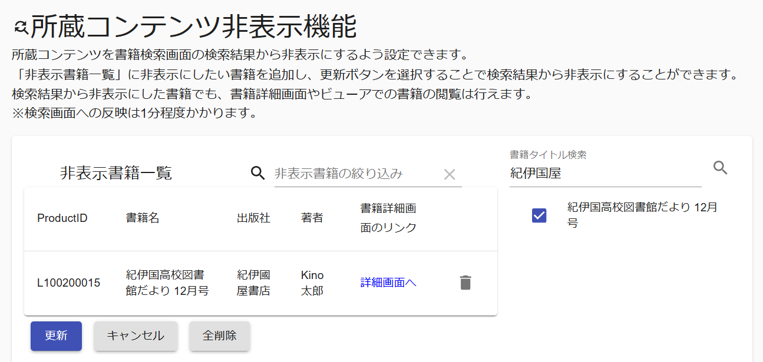
Task: Click the 非表示書籍一覧 heading
Action: [115, 173]
